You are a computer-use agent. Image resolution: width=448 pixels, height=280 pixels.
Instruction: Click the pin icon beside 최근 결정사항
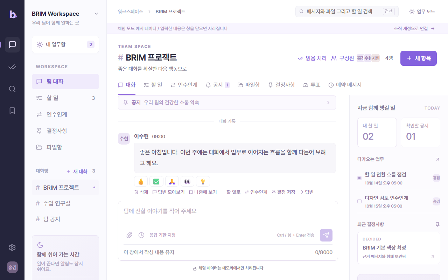coord(437,224)
